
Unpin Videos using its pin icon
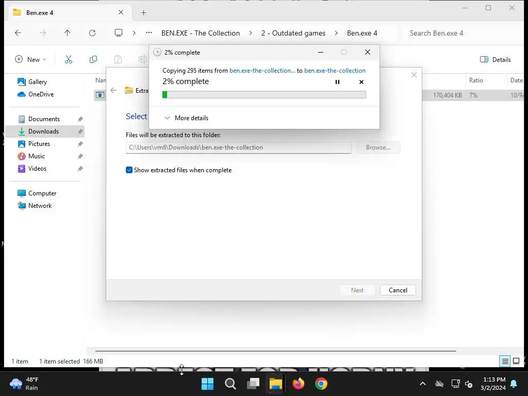80,169
